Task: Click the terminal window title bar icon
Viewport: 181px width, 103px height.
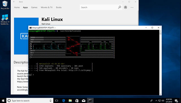Action: tap(31, 28)
